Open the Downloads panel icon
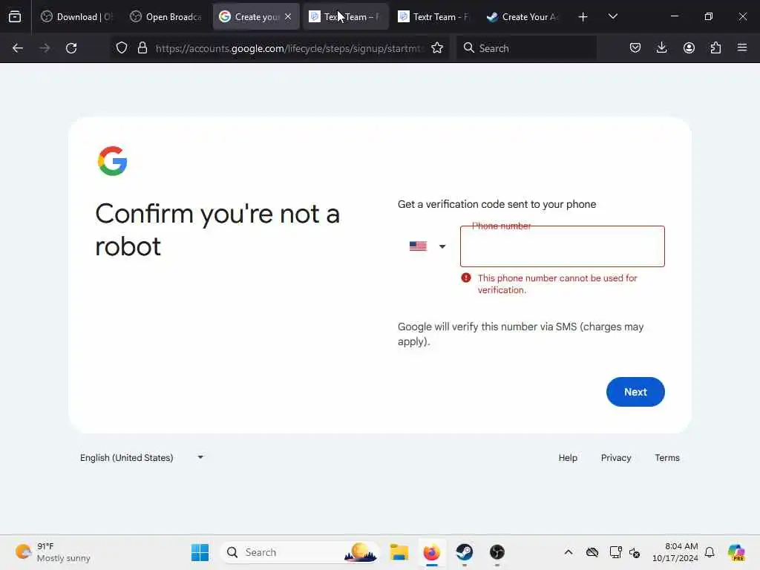 pos(661,47)
